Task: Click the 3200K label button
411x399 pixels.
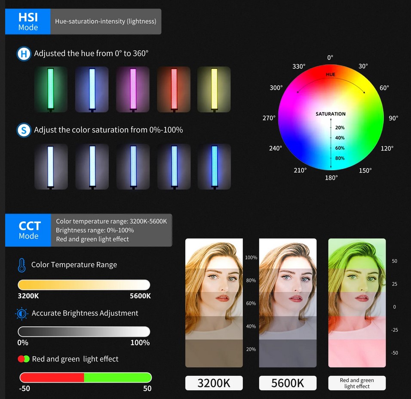Action: pyautogui.click(x=214, y=383)
